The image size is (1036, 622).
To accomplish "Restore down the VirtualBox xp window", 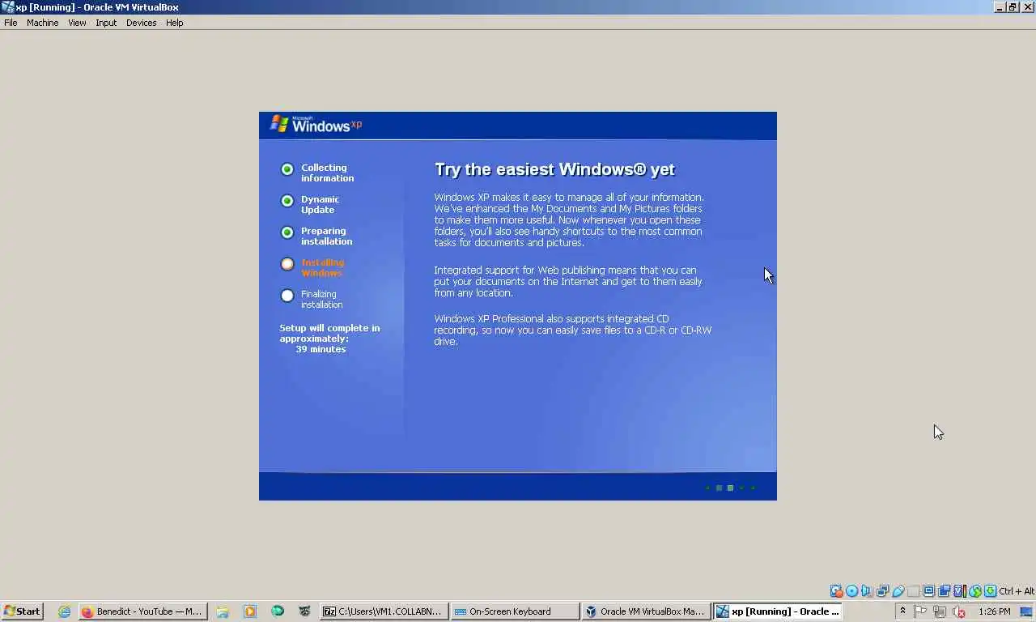I will click(x=1013, y=7).
